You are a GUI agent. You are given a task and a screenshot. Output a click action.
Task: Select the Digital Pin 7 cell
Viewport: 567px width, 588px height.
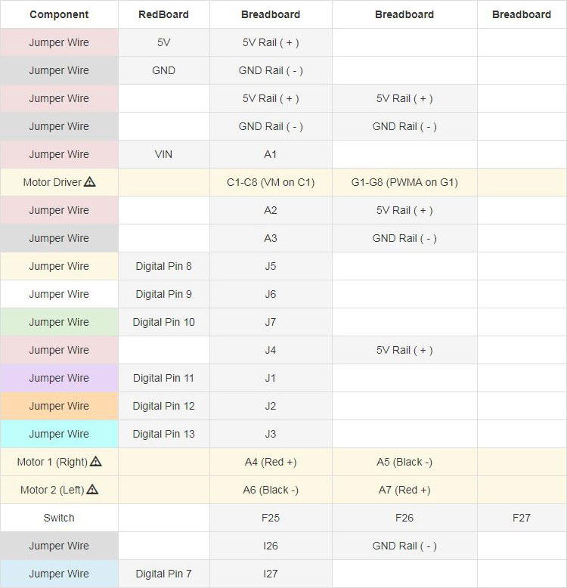[x=164, y=574]
